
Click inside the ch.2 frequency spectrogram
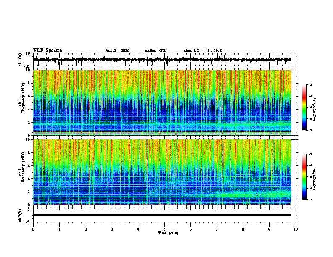tap(162, 172)
